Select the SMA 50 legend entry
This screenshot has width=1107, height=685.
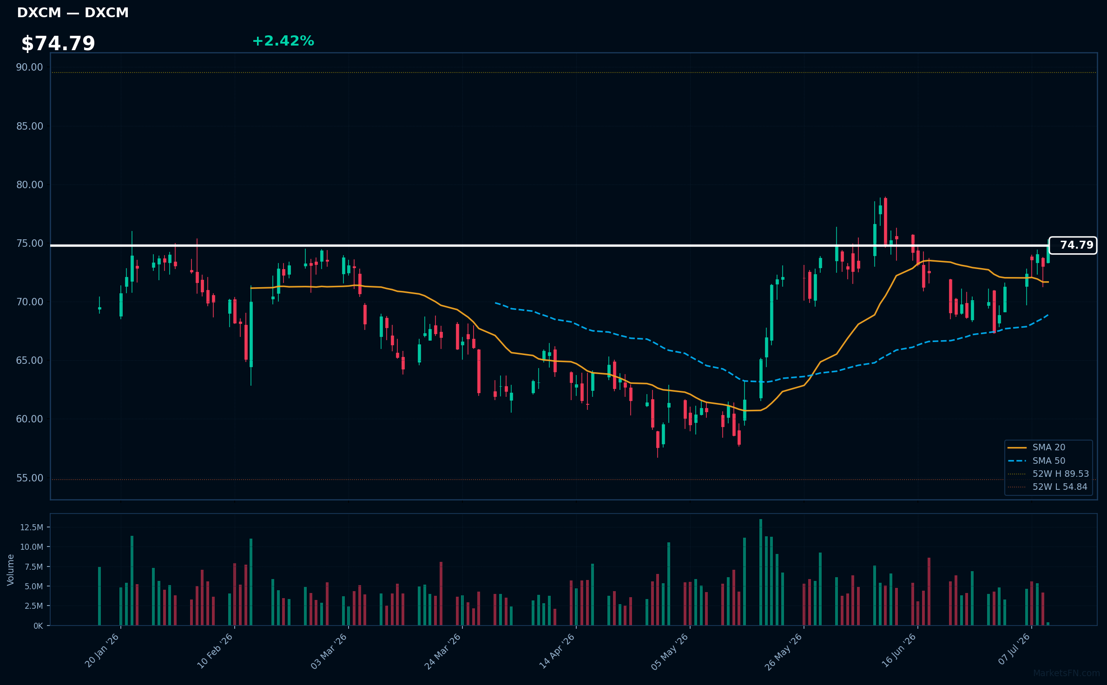[x=1049, y=461]
